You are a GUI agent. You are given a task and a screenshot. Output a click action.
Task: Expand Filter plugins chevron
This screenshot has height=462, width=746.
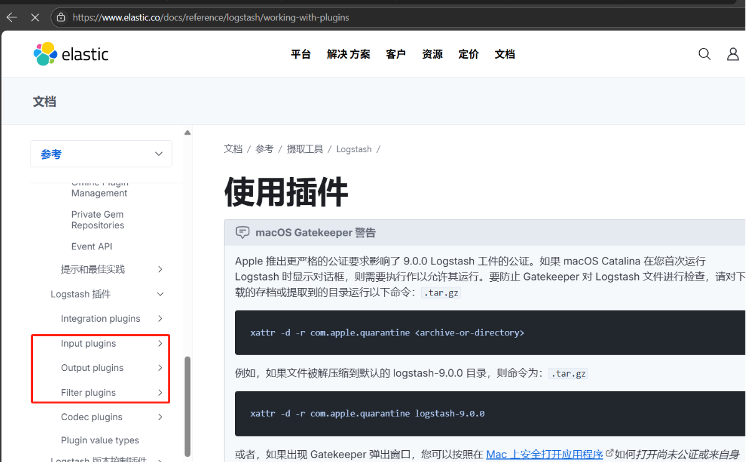tap(160, 393)
